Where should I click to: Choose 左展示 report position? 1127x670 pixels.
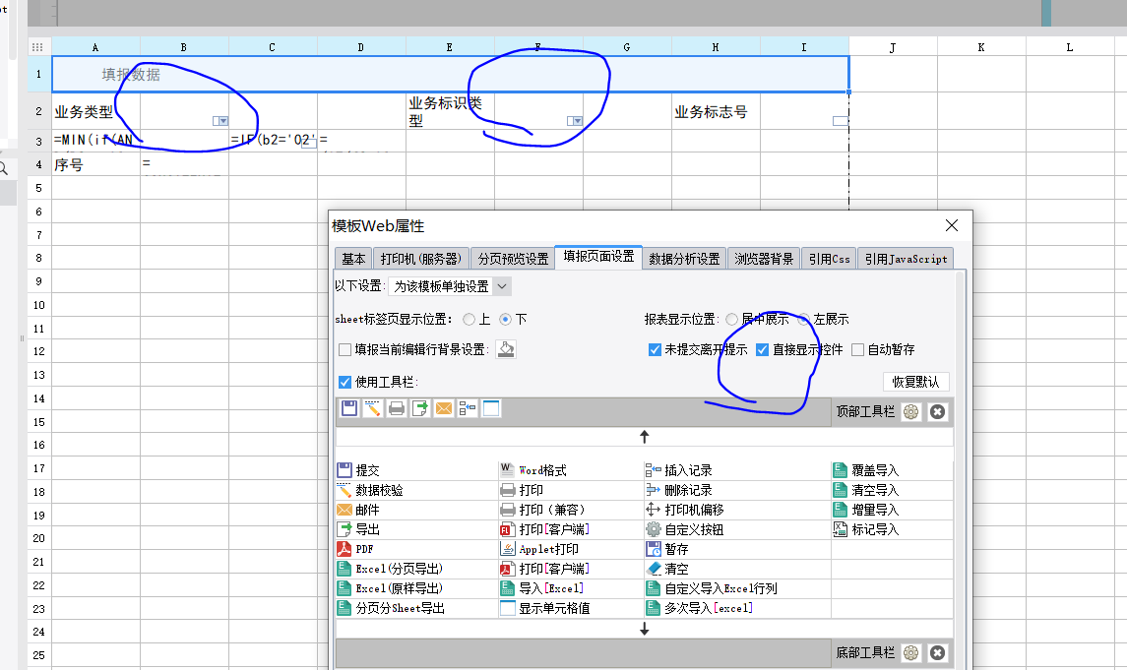tap(803, 319)
